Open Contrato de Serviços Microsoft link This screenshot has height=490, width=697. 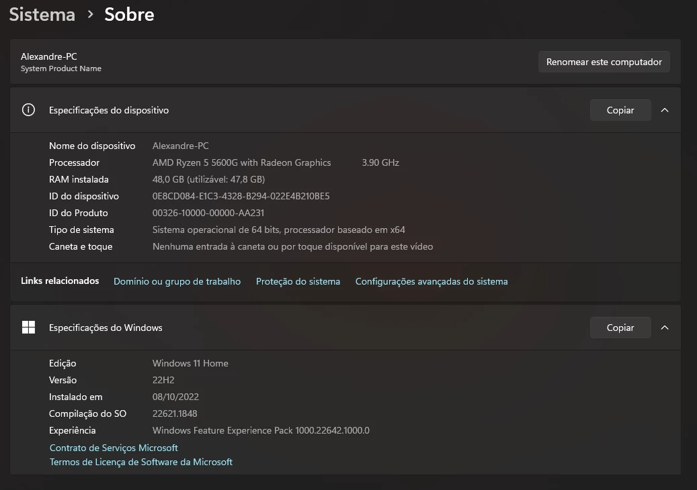click(114, 448)
